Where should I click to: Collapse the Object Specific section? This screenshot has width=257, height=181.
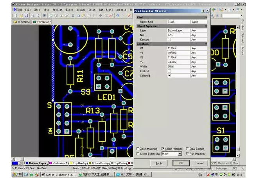(x=206, y=26)
